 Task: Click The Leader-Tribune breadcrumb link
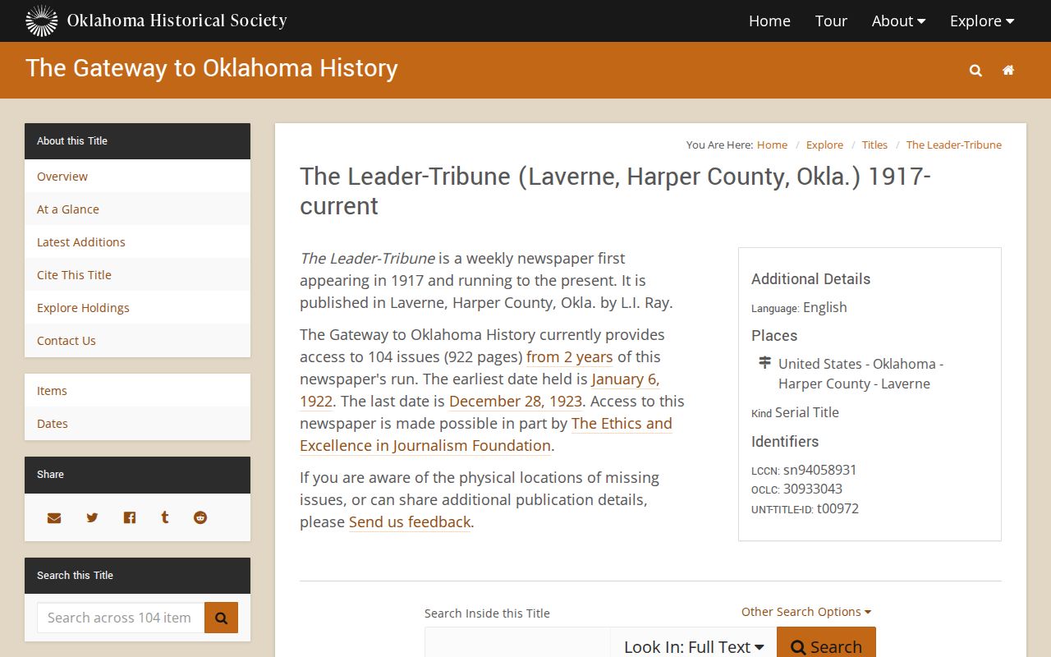(954, 145)
